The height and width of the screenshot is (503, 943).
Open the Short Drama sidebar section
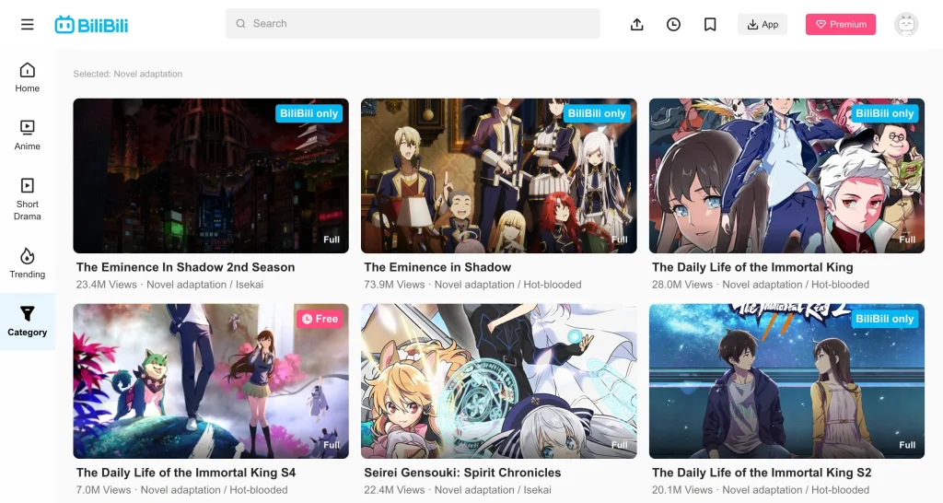[27, 199]
